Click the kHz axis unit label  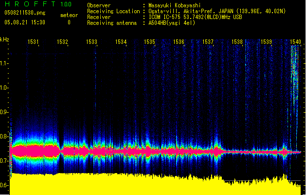[x=4, y=39]
